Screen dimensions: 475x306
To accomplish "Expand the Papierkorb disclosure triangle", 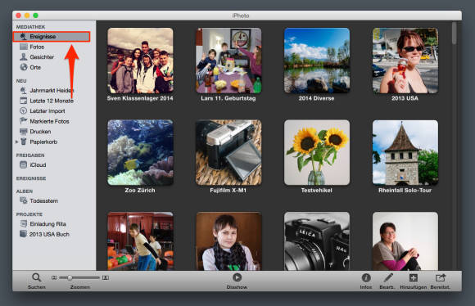I will pyautogui.click(x=16, y=142).
